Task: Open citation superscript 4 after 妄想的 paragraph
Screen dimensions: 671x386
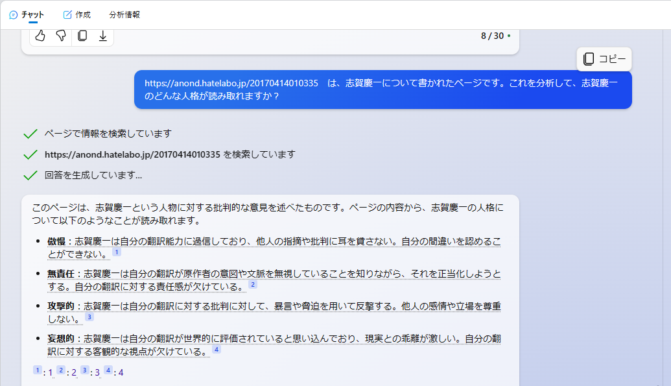Action: (x=217, y=350)
